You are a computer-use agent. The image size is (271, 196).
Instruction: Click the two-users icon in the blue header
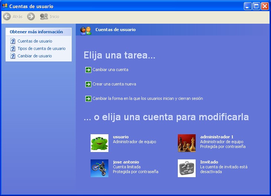pyautogui.click(x=85, y=31)
